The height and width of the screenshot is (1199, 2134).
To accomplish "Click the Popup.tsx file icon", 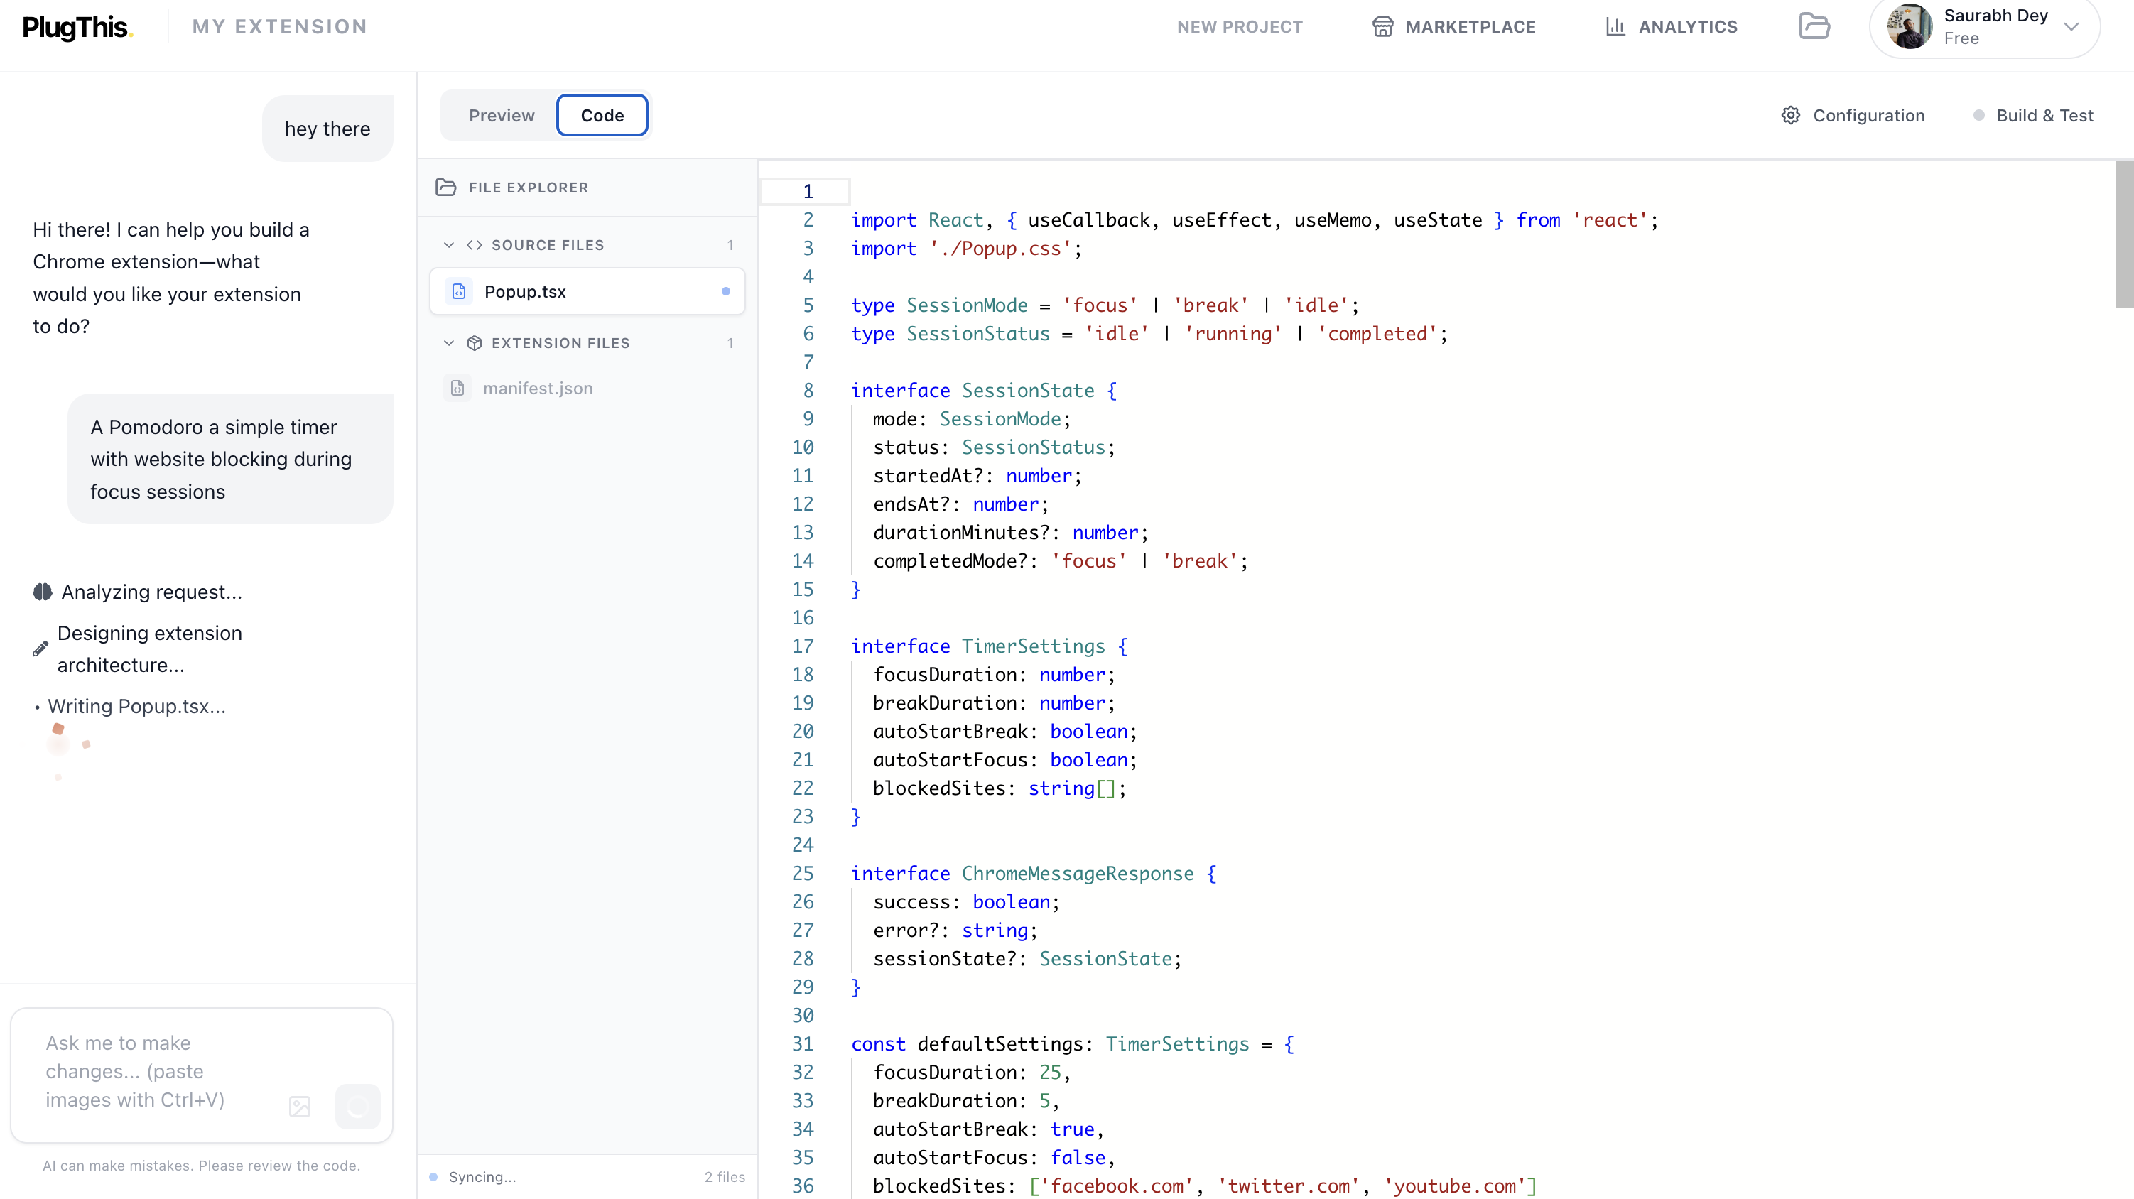I will click(x=459, y=291).
